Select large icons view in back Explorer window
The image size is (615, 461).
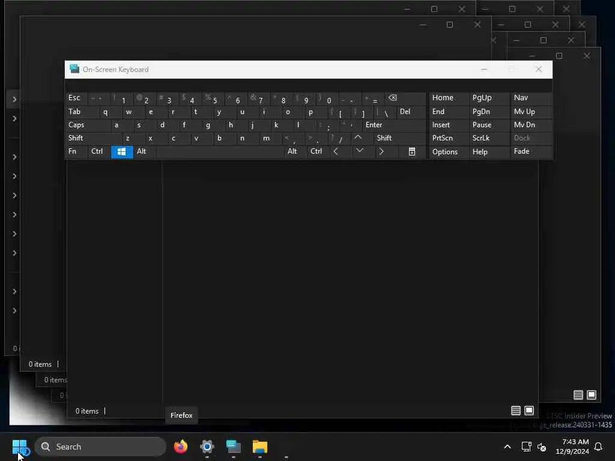pos(592,395)
